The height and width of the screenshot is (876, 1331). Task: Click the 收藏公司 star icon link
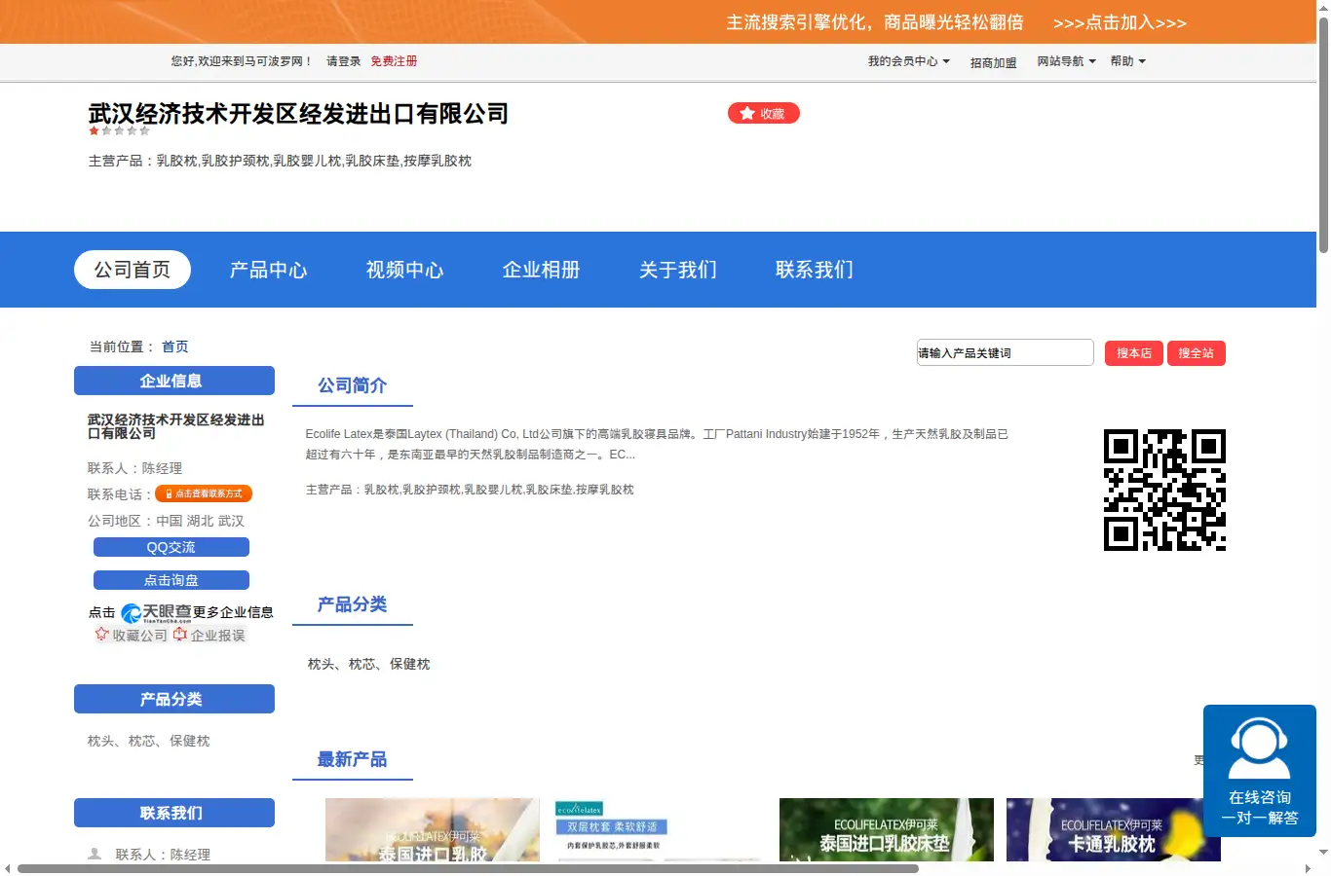[x=131, y=635]
